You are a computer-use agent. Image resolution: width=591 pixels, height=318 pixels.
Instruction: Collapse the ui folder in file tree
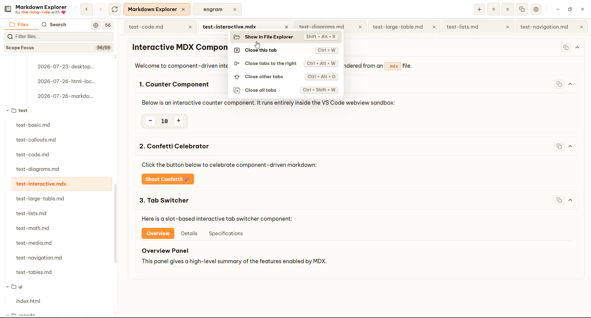pyautogui.click(x=7, y=287)
